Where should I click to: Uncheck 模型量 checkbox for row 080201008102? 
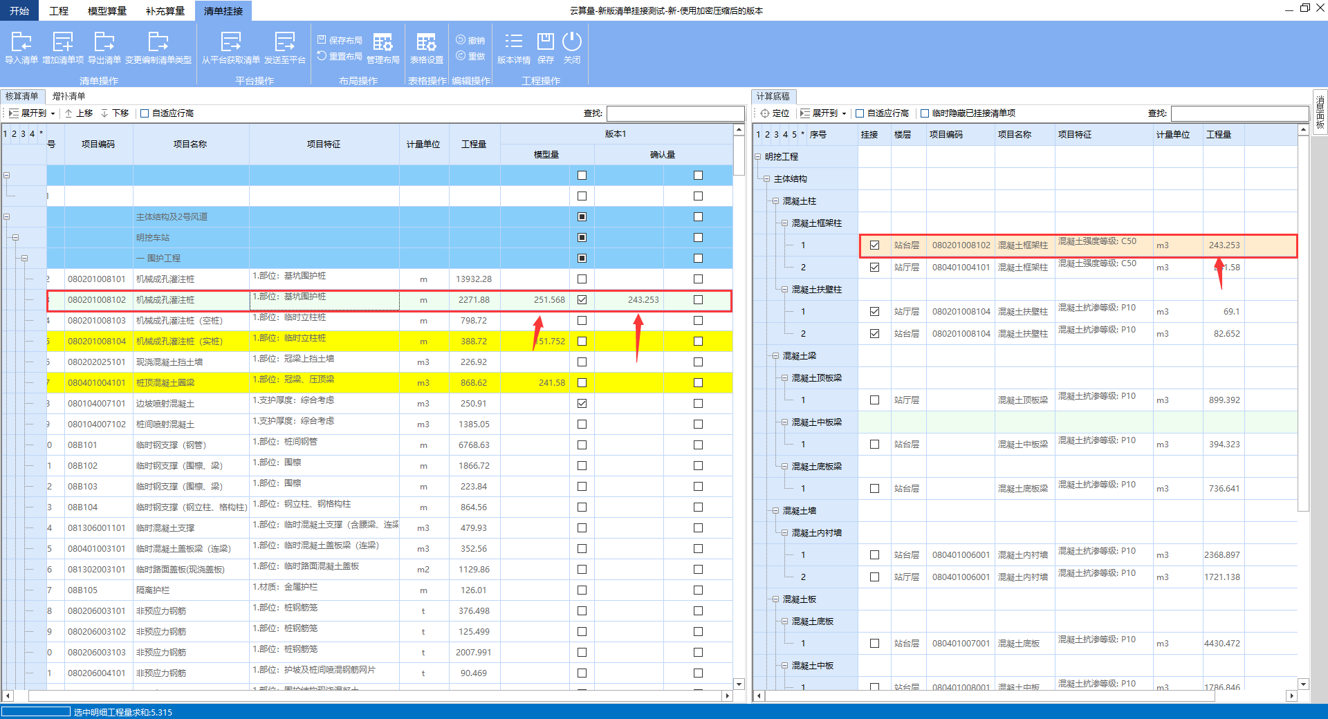[582, 299]
